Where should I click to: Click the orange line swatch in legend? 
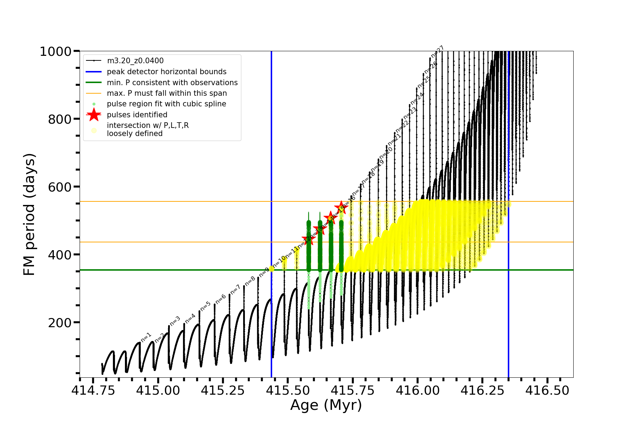coord(94,93)
